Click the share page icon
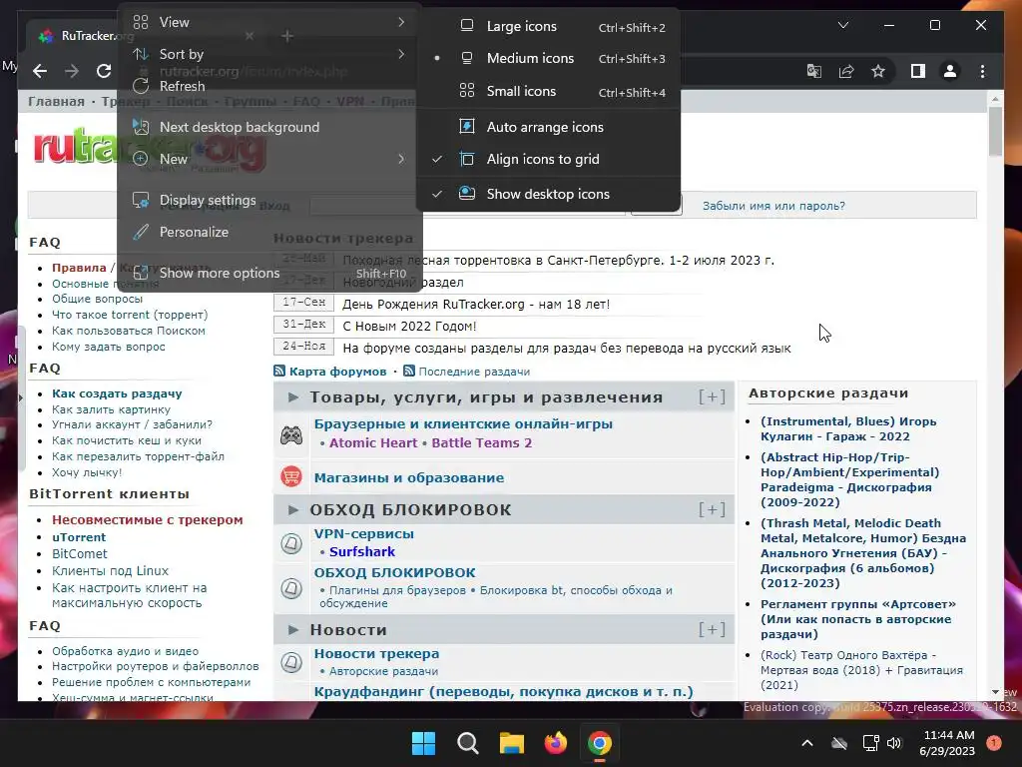This screenshot has height=767, width=1022. coord(846,71)
